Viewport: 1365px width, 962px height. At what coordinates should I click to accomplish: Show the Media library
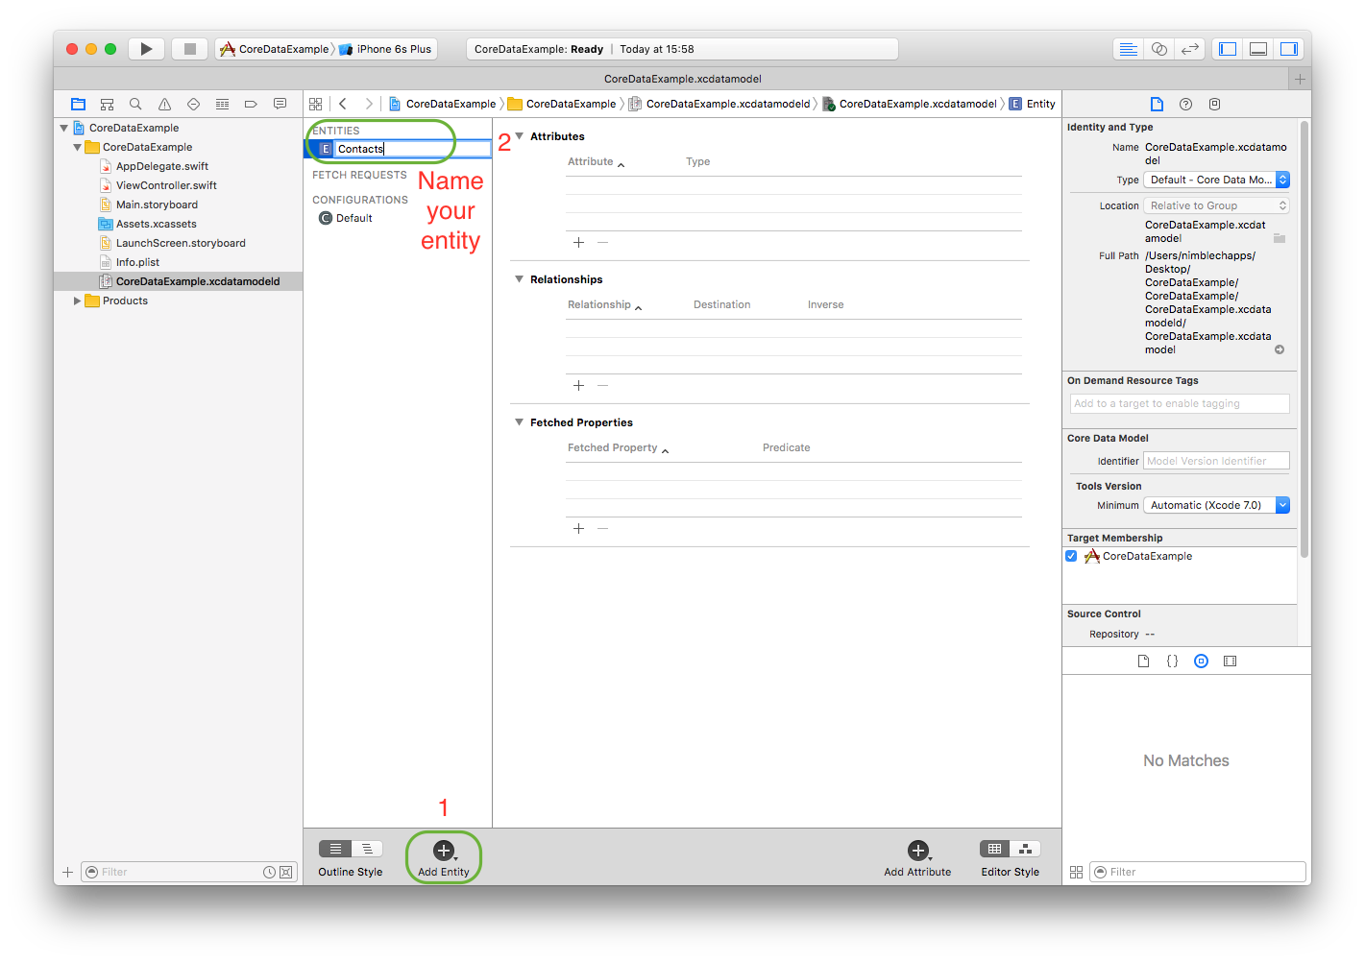click(1230, 661)
